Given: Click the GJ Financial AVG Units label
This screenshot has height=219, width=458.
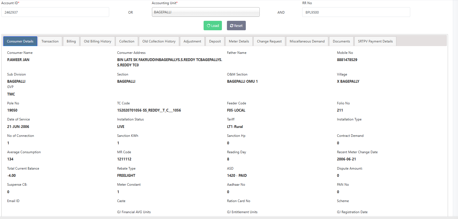Looking at the screenshot, I should pyautogui.click(x=134, y=212).
